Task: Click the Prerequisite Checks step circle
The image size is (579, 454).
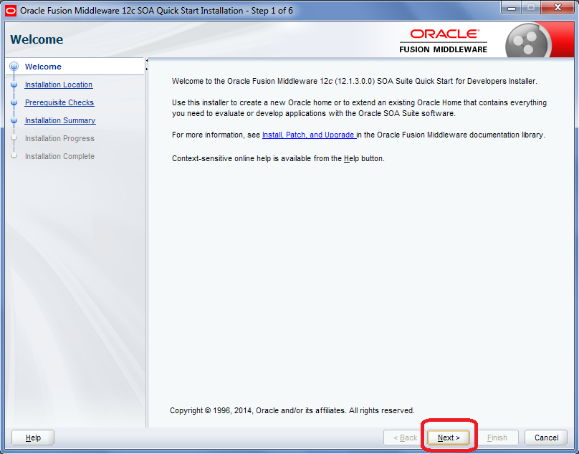Action: click(x=14, y=102)
